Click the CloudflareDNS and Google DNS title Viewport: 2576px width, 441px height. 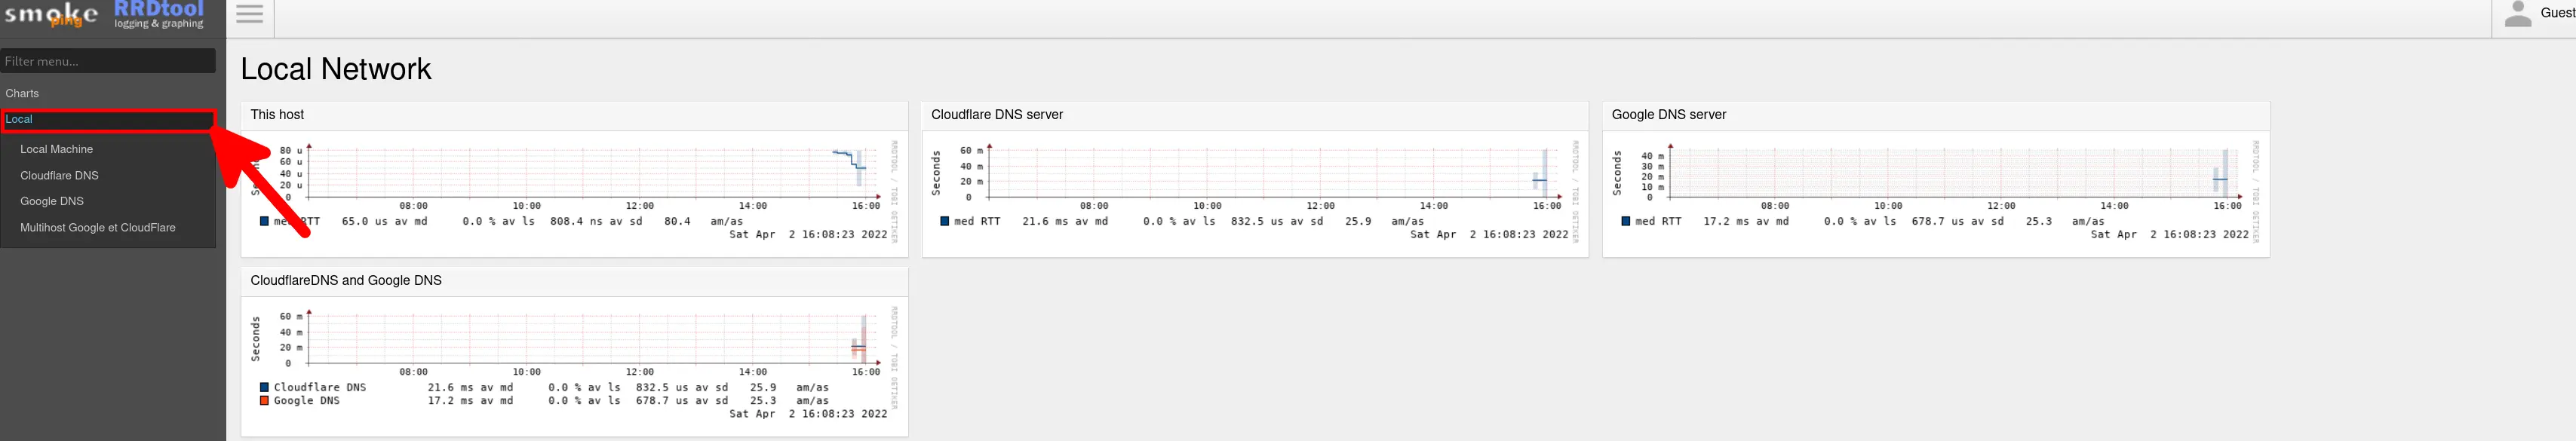(x=346, y=281)
